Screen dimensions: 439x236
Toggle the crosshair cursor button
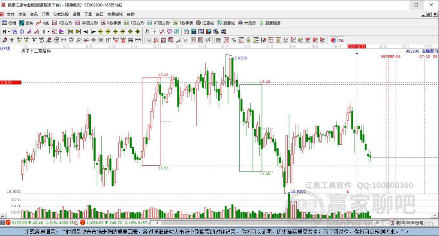154,32
